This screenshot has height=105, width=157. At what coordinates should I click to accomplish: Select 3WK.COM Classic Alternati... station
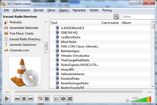(100, 46)
